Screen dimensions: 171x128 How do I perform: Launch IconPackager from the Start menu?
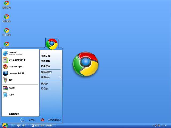(21, 67)
